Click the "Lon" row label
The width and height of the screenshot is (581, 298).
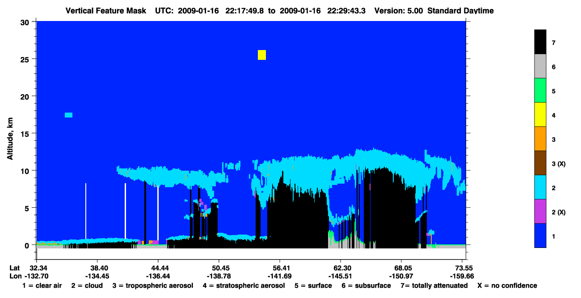coord(15,276)
